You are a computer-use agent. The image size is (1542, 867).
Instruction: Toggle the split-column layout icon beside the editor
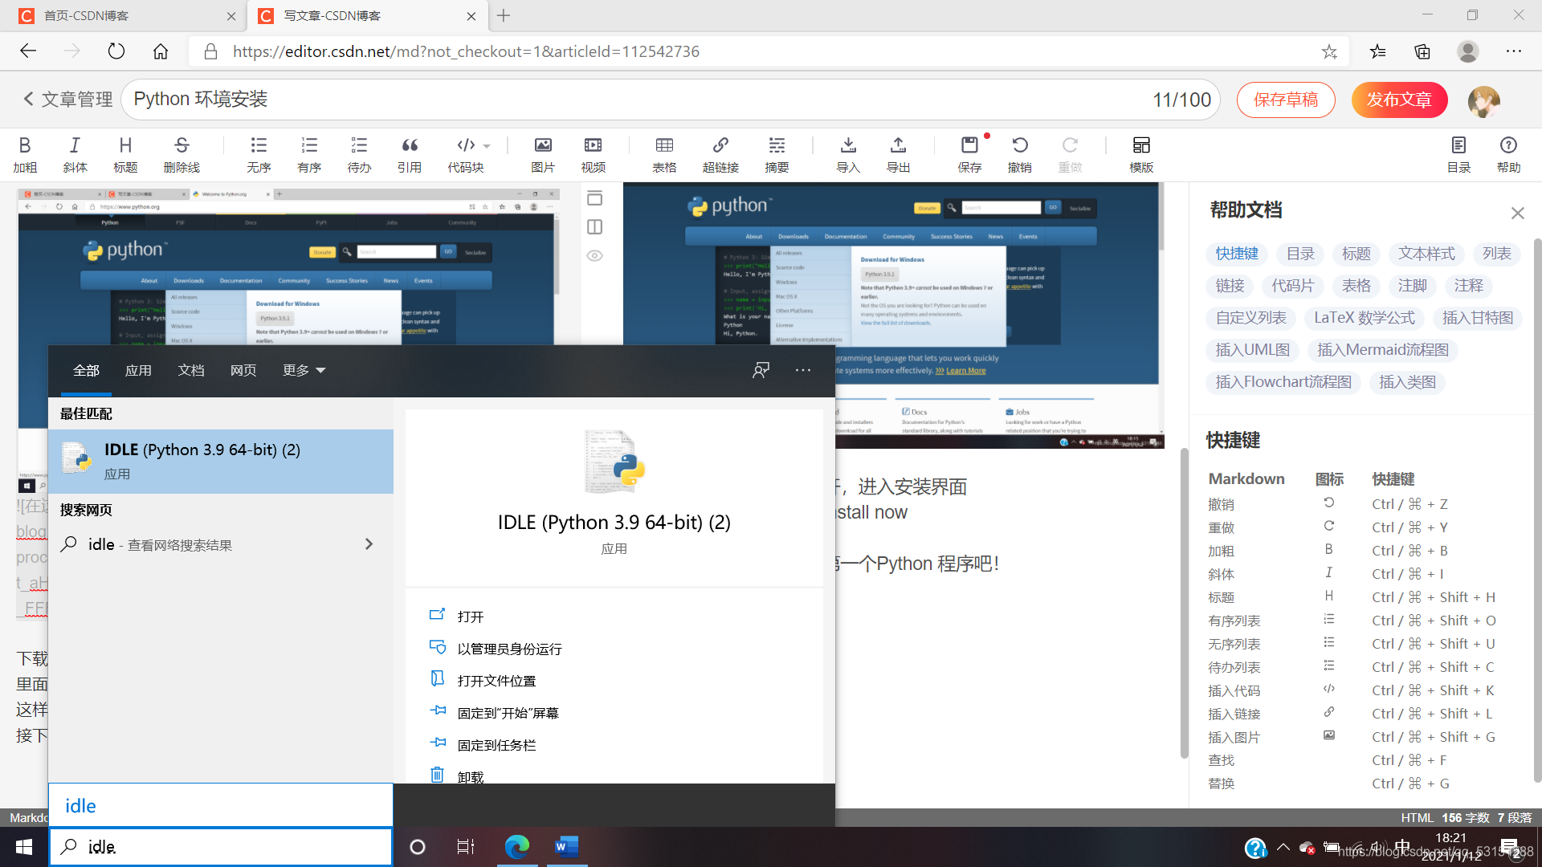[594, 227]
